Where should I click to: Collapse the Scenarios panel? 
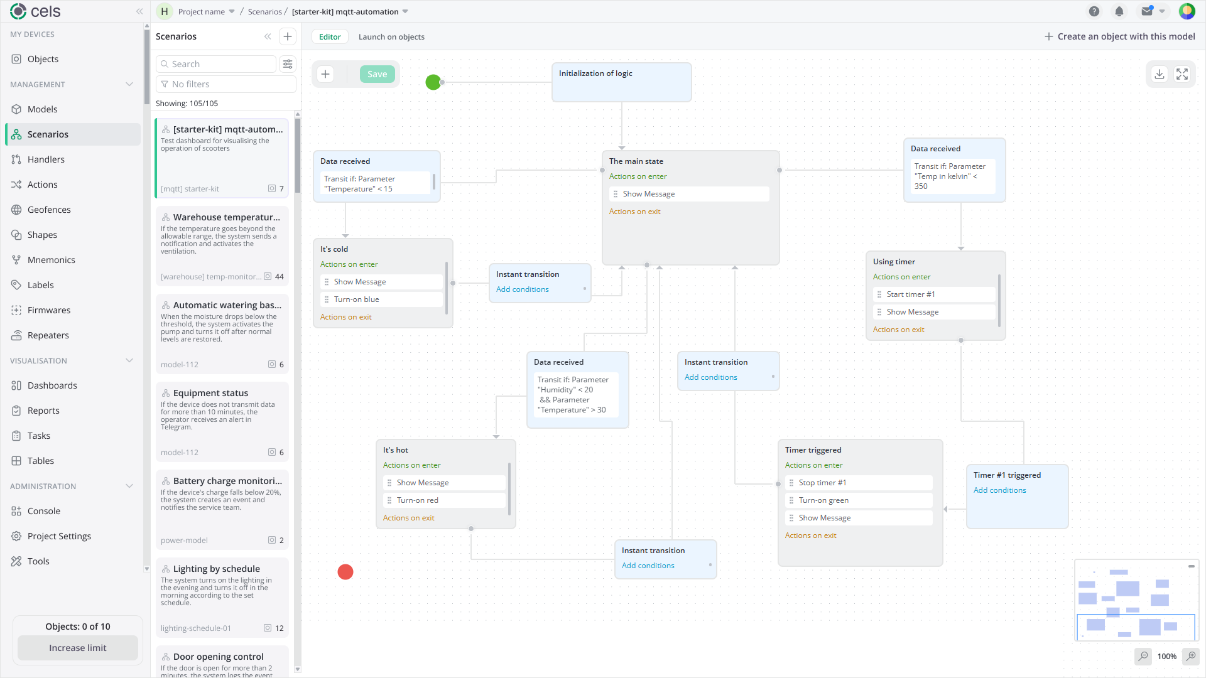tap(268, 36)
